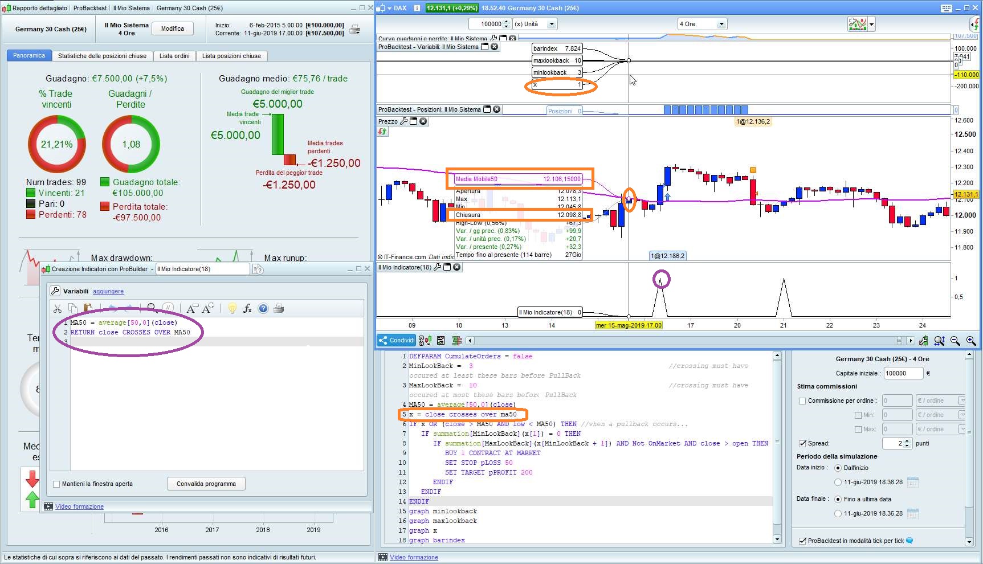Screen dimensions: 983x564
Task: Click Convalida programma button
Action: pos(206,484)
